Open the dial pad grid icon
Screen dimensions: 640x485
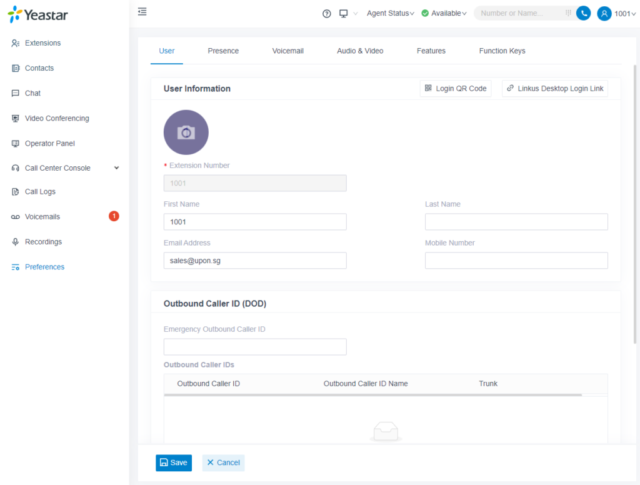pos(568,13)
